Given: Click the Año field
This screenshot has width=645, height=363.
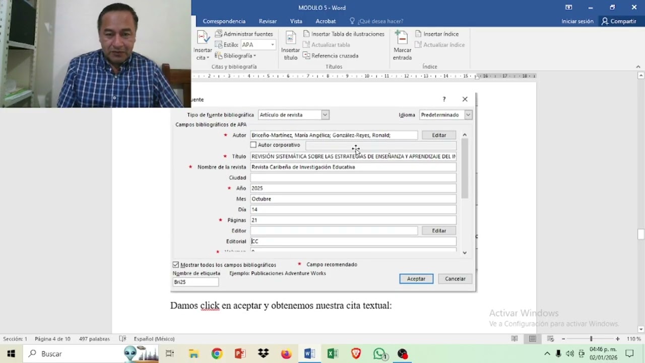Looking at the screenshot, I should pyautogui.click(x=353, y=188).
